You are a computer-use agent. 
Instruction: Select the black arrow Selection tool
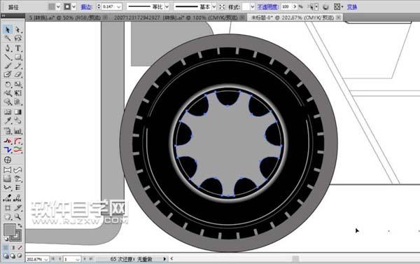tap(8, 29)
